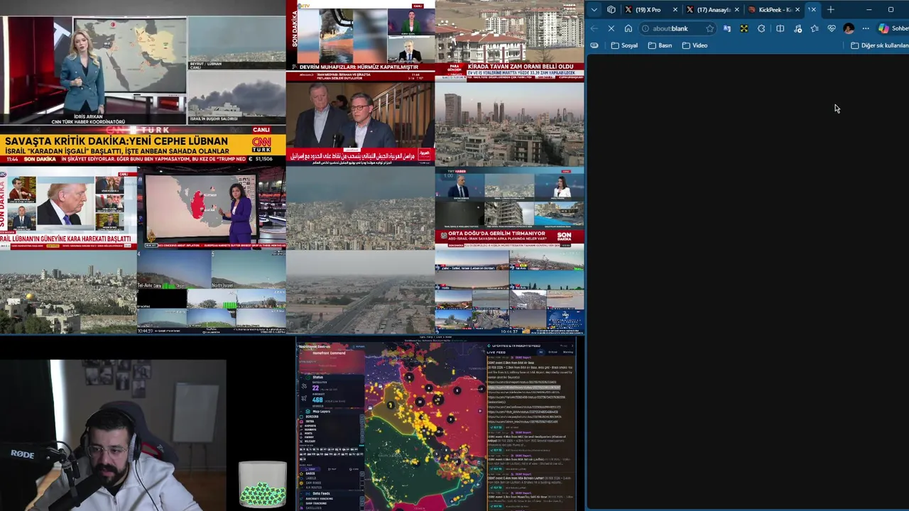Stop loading the page
Screen dimensions: 909x511
611,28
